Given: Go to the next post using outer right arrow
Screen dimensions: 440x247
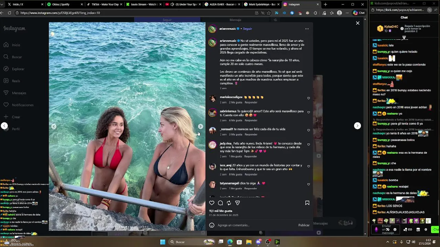Looking at the screenshot, I should 357,126.
